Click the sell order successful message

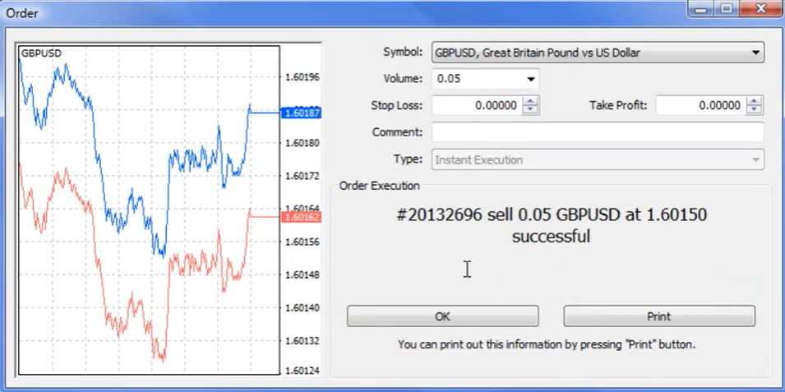click(x=551, y=226)
